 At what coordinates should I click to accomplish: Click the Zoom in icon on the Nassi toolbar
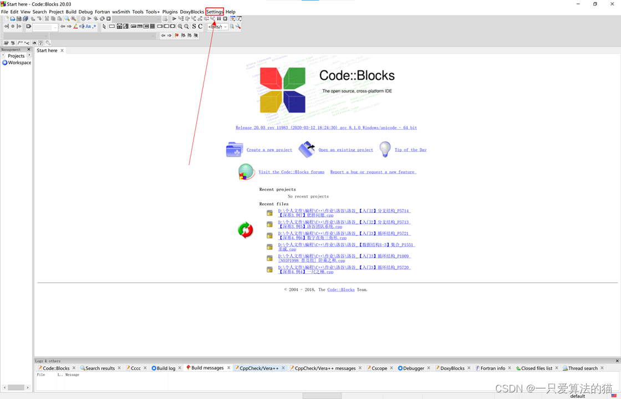click(180, 27)
